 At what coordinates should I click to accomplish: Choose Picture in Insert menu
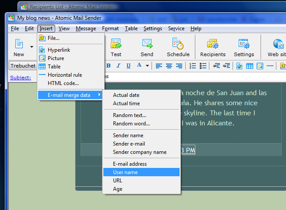click(x=71, y=58)
